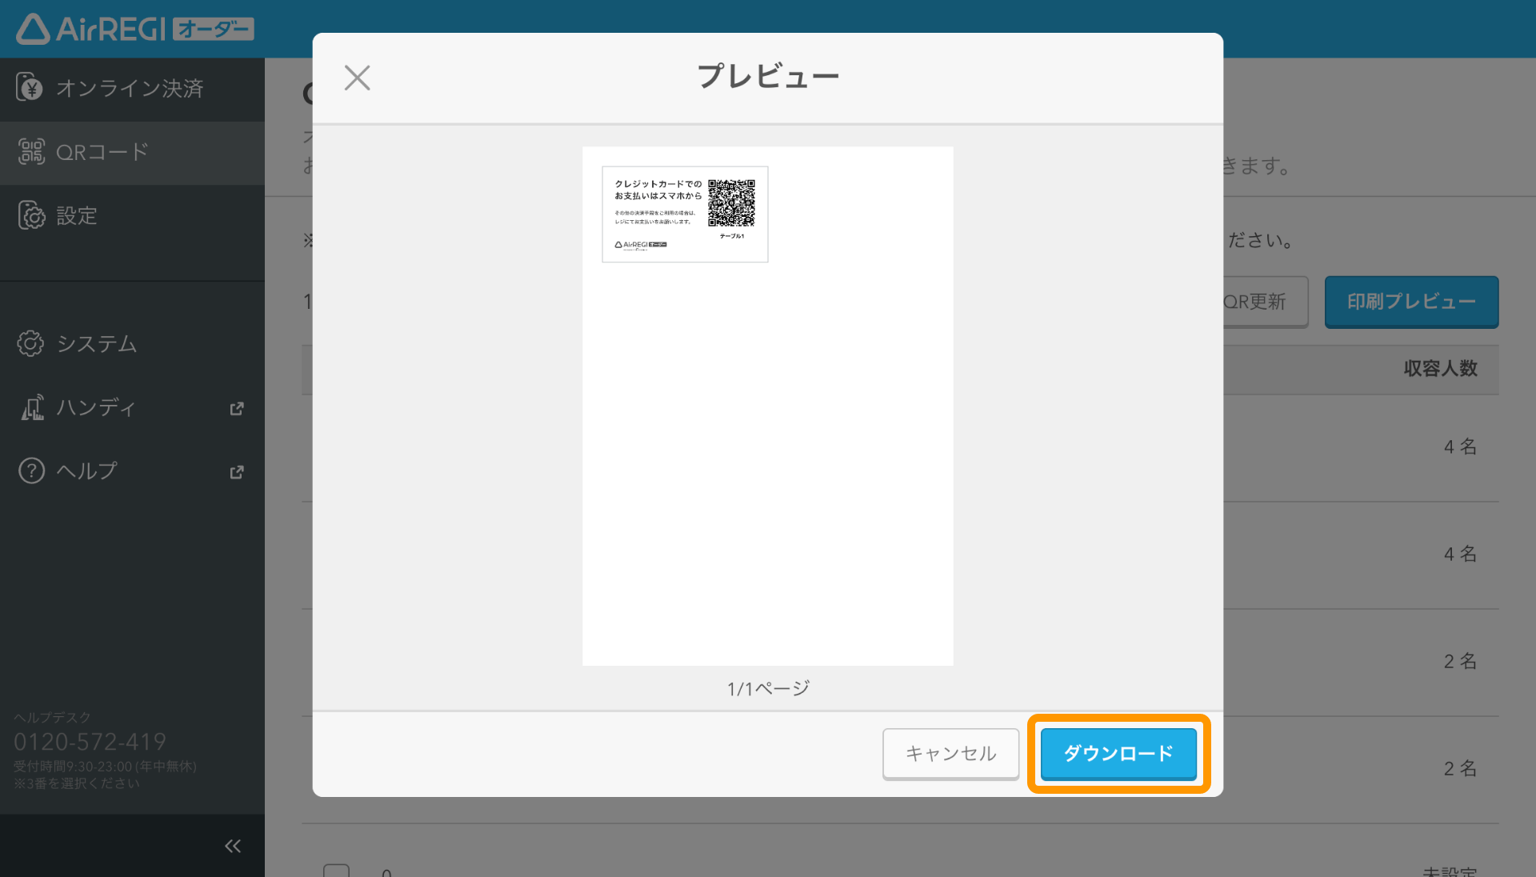
Task: Click the プレビュー dialog title
Action: click(768, 77)
